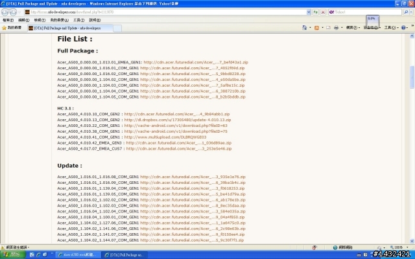
Task: Refresh the page with green arrows icon
Action: coord(316,12)
